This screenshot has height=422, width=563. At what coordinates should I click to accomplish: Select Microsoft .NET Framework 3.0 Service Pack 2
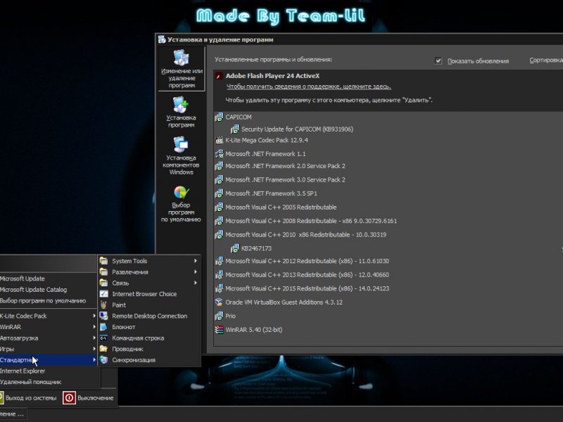(x=286, y=180)
